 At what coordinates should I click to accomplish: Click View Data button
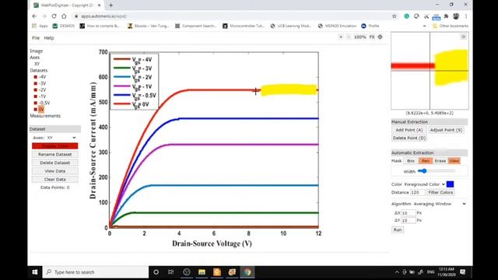(55, 171)
